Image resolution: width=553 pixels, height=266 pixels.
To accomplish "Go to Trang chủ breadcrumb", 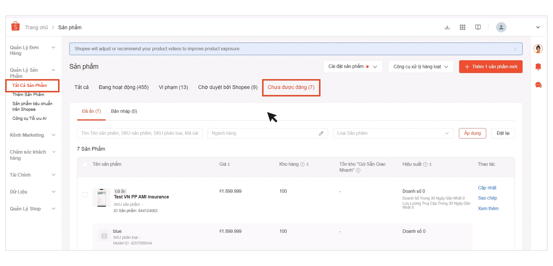I will (x=37, y=27).
